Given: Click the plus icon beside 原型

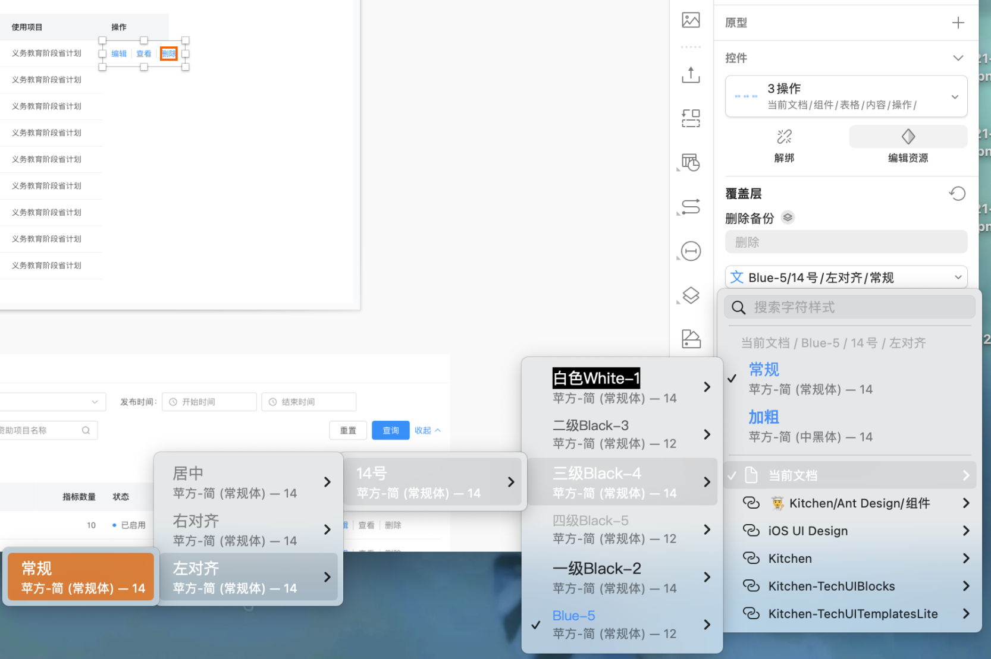Looking at the screenshot, I should pos(958,23).
